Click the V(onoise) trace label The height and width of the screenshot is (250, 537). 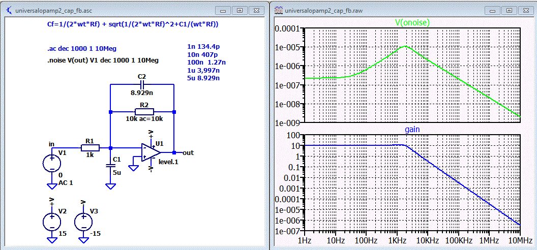(x=412, y=22)
